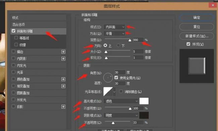The height and width of the screenshot is (131, 218).
Task: Open the dark shadow color swatch
Action: 144,115
